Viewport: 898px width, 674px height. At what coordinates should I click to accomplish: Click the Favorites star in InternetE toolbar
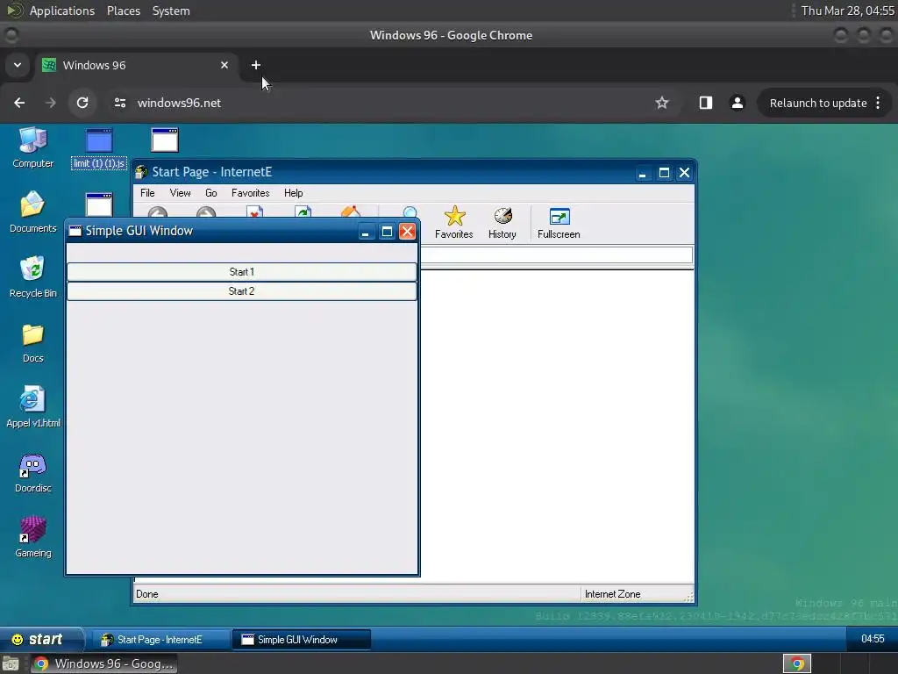tap(453, 222)
